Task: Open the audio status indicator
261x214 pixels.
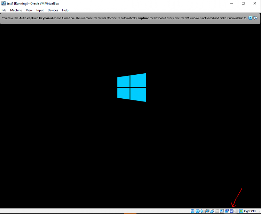Action: (202, 211)
